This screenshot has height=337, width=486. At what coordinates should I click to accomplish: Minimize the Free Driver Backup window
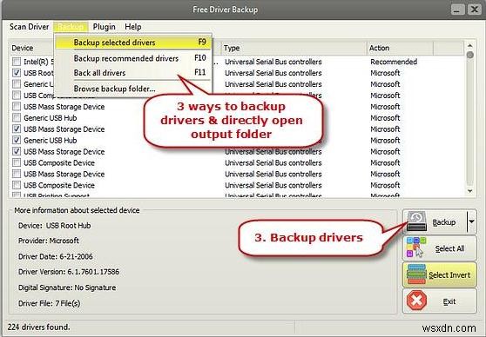click(x=457, y=10)
